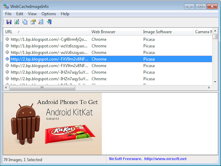Click the Refresh toolbar icon
221x166 pixels.
(x=17, y=22)
